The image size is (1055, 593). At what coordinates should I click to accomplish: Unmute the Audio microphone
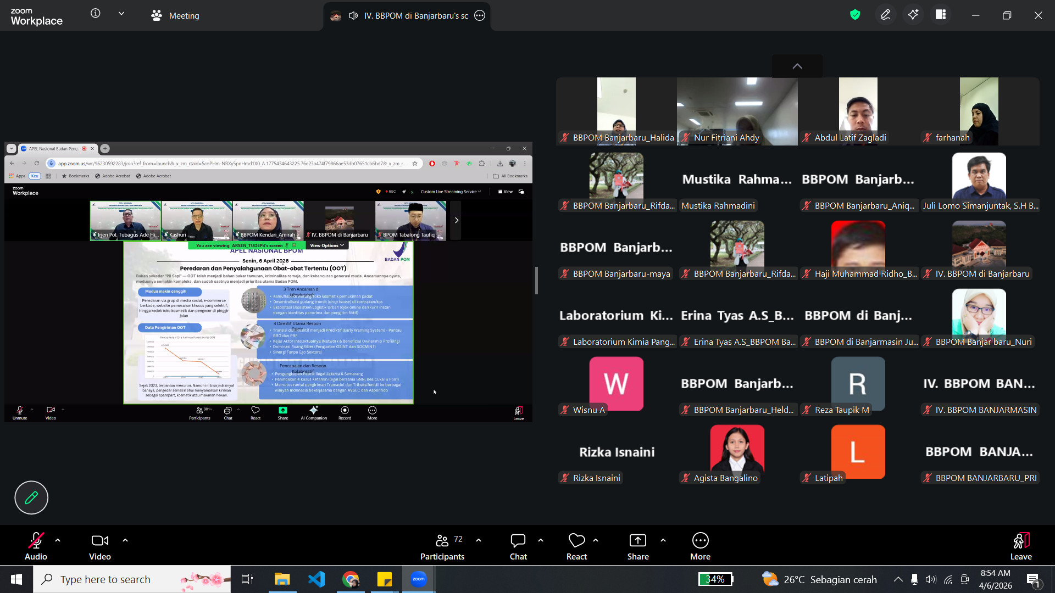point(36,547)
